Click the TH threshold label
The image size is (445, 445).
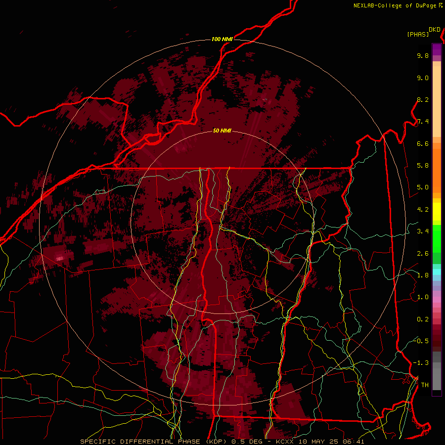tap(425, 385)
